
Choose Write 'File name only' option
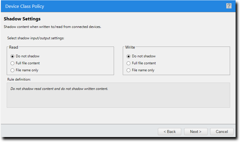(x=128, y=70)
